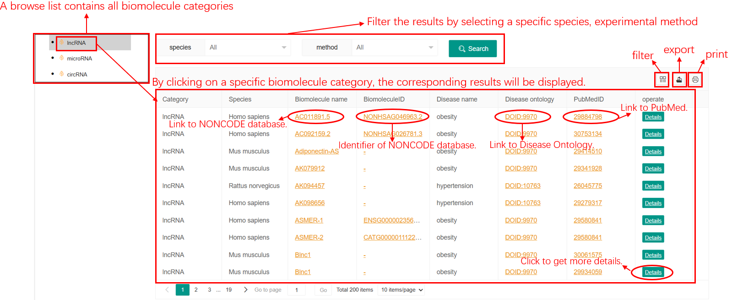Image resolution: width=732 pixels, height=300 pixels.
Task: Go to next page arrow
Action: (x=246, y=290)
